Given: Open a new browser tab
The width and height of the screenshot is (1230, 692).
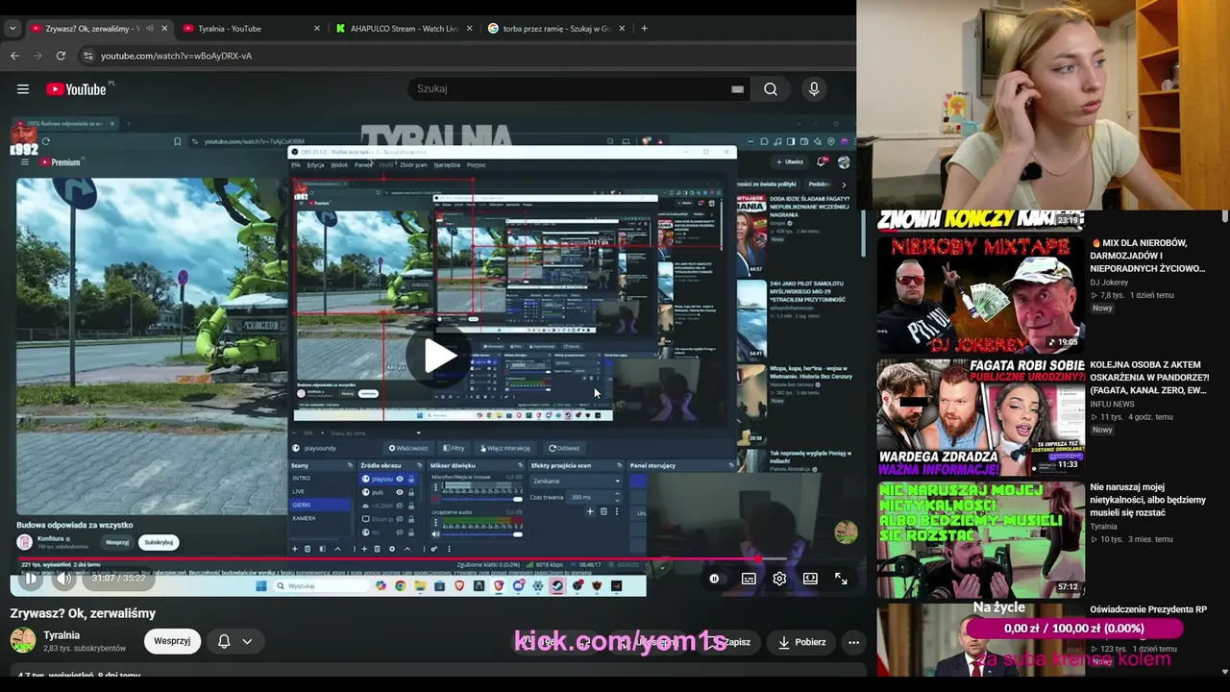Looking at the screenshot, I should click(644, 28).
